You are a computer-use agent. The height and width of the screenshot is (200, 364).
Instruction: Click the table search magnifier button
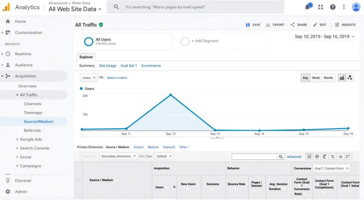coord(281,156)
